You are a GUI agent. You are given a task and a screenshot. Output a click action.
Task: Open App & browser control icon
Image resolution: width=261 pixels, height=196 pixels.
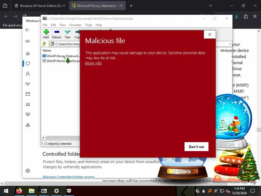[28, 94]
